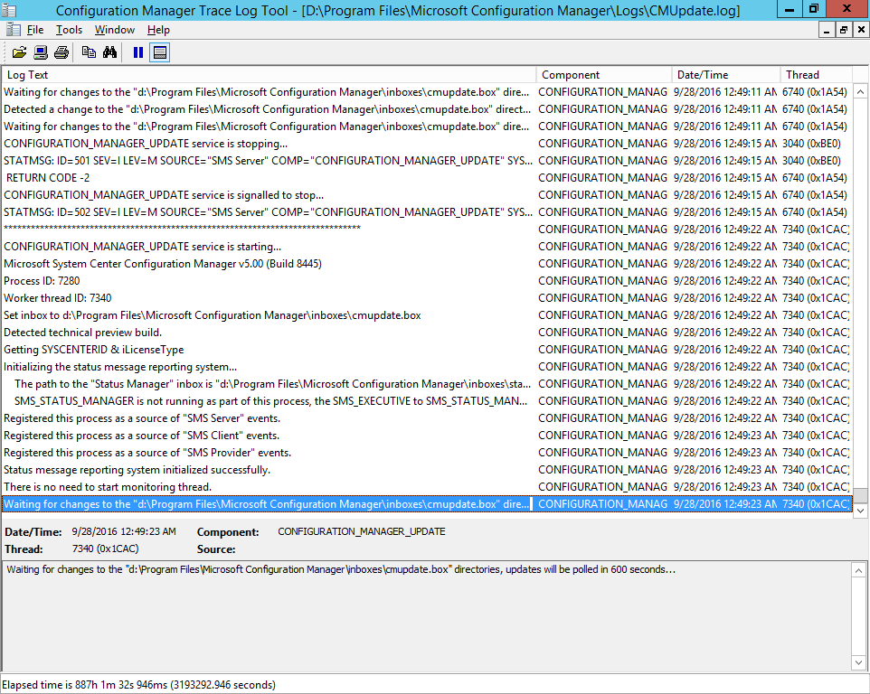Select the "SMS Client" events registration row
Screen dimensions: 870x694
pyautogui.click(x=427, y=436)
